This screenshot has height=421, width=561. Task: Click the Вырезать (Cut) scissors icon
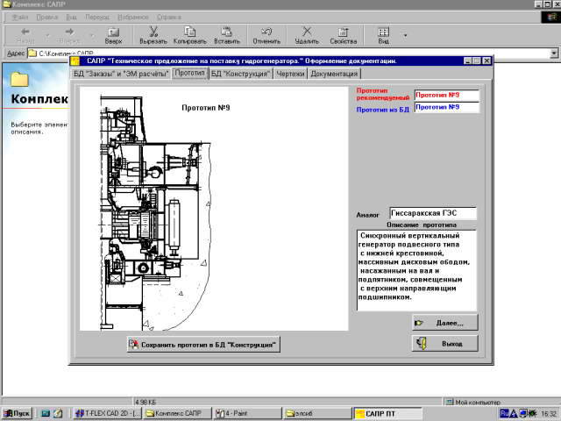pyautogui.click(x=153, y=35)
